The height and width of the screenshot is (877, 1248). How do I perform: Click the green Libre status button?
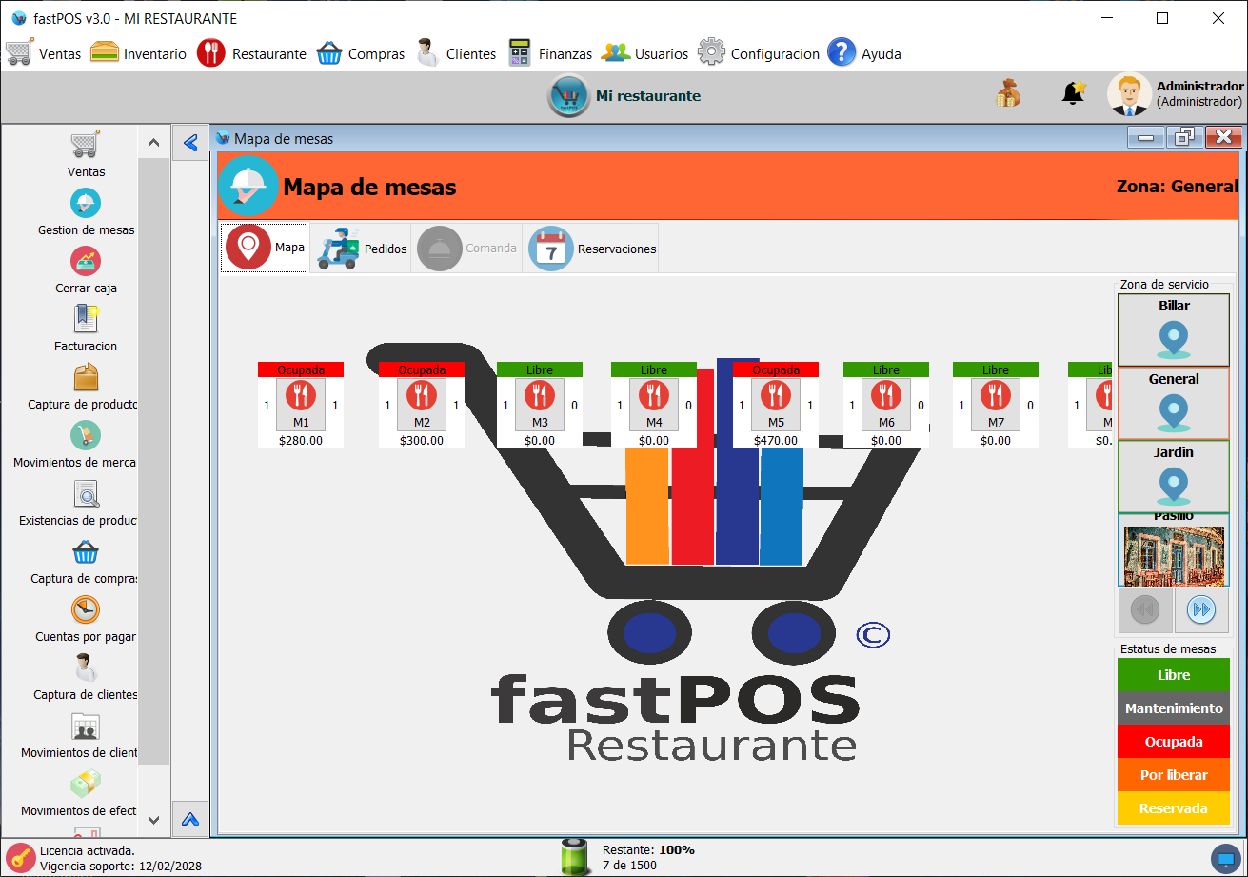point(1173,674)
